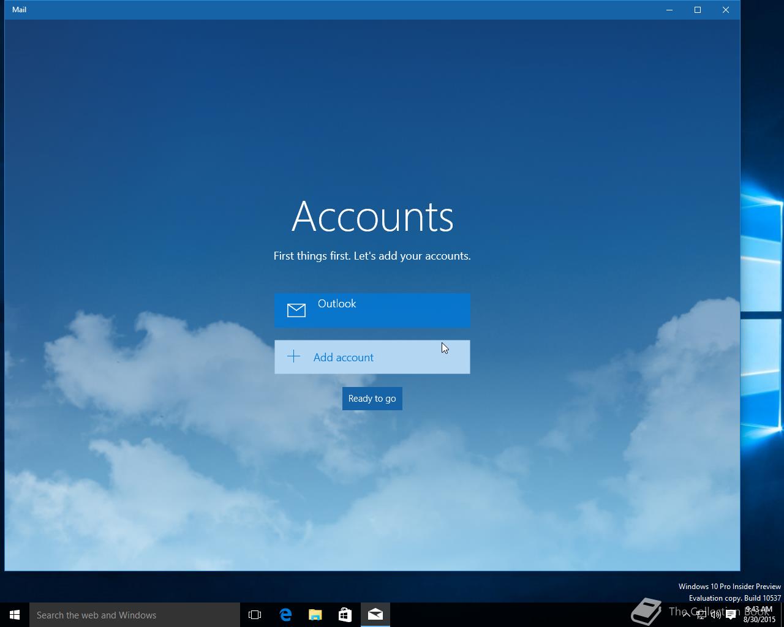Screen dimensions: 784x627
Task: Open the Store app from the taskbar
Action: coord(345,615)
